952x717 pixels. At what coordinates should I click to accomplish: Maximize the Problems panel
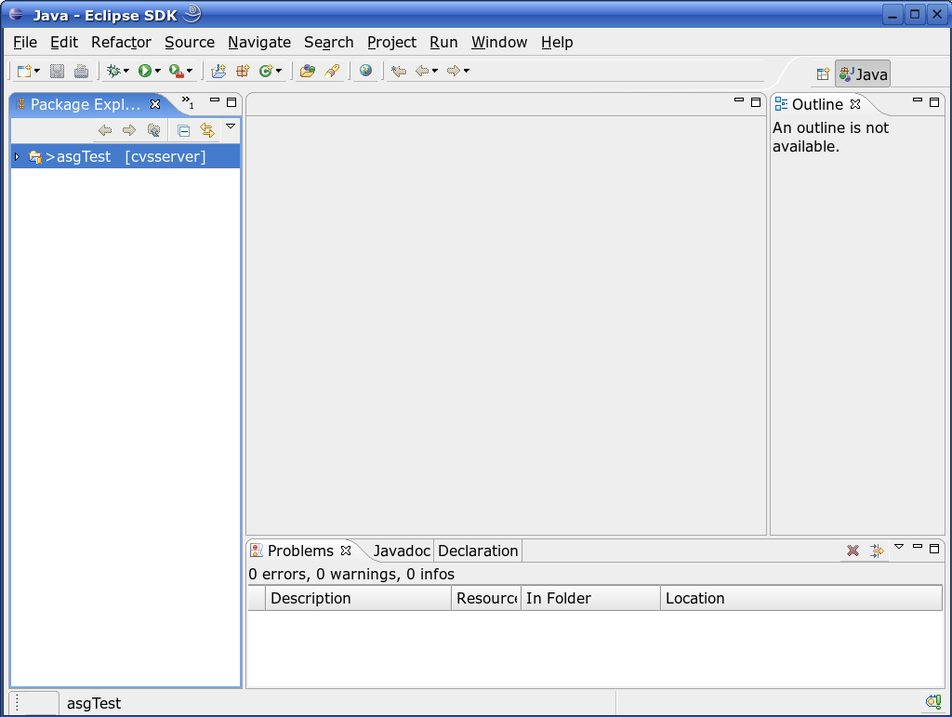click(x=934, y=549)
